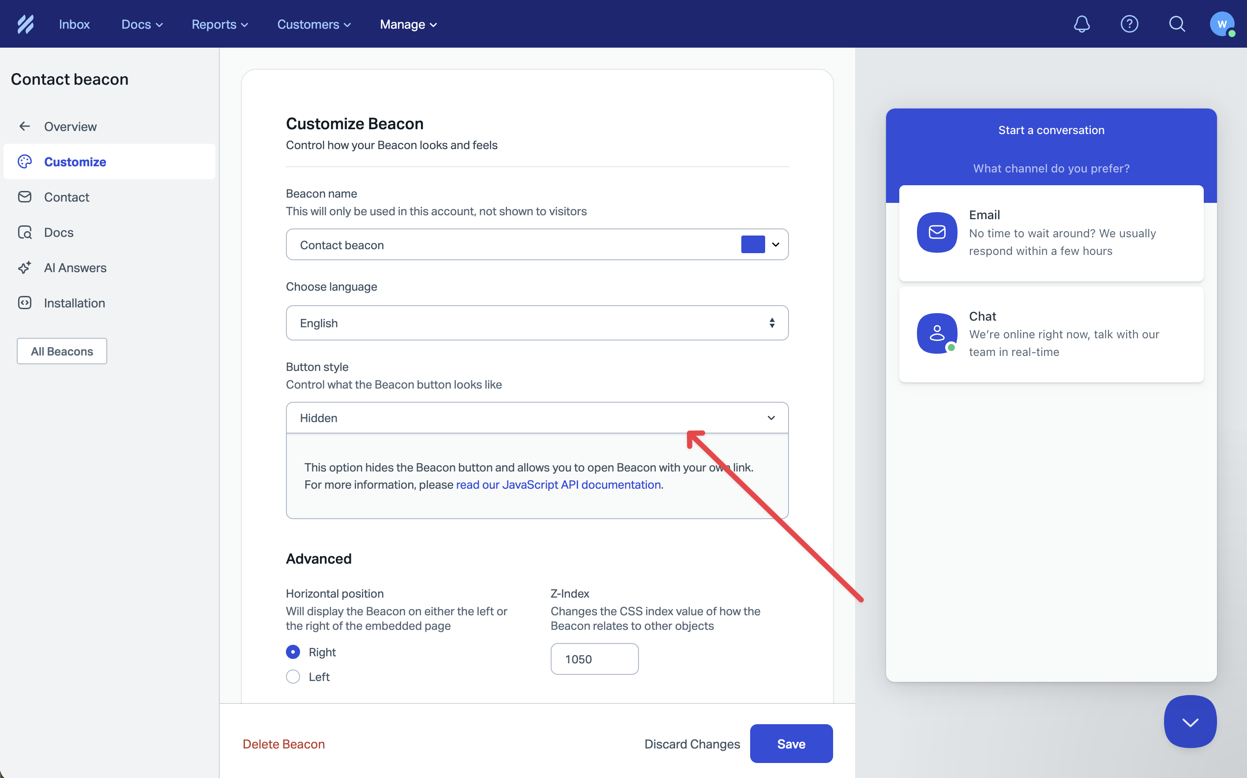Select the Right horizontal position radio
The height and width of the screenshot is (778, 1247).
(293, 652)
